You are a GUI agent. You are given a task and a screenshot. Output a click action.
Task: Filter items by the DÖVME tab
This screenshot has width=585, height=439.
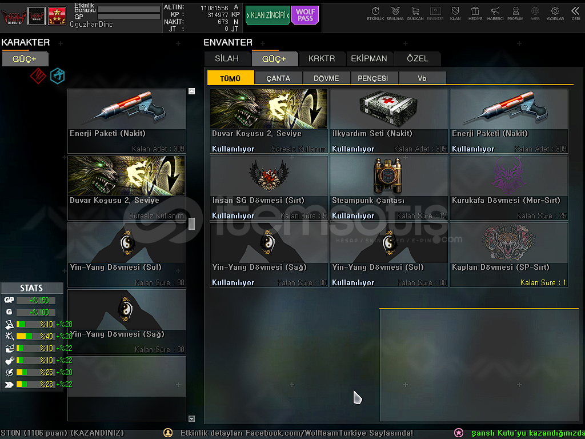tap(326, 78)
